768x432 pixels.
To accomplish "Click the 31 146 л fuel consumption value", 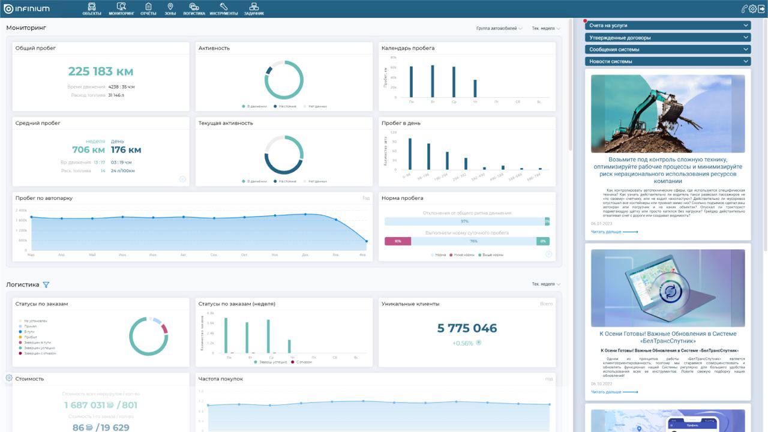I will 116,95.
